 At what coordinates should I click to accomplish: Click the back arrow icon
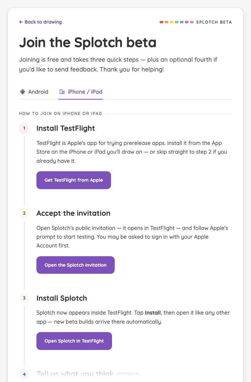tap(21, 22)
